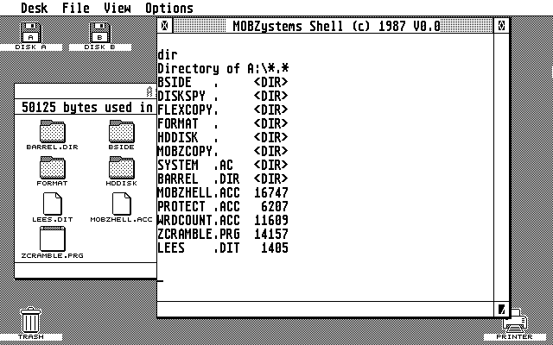Image resolution: width=553 pixels, height=345 pixels.
Task: Click the MOBZHELL.ACC 16747 listing line
Action: click(x=223, y=192)
